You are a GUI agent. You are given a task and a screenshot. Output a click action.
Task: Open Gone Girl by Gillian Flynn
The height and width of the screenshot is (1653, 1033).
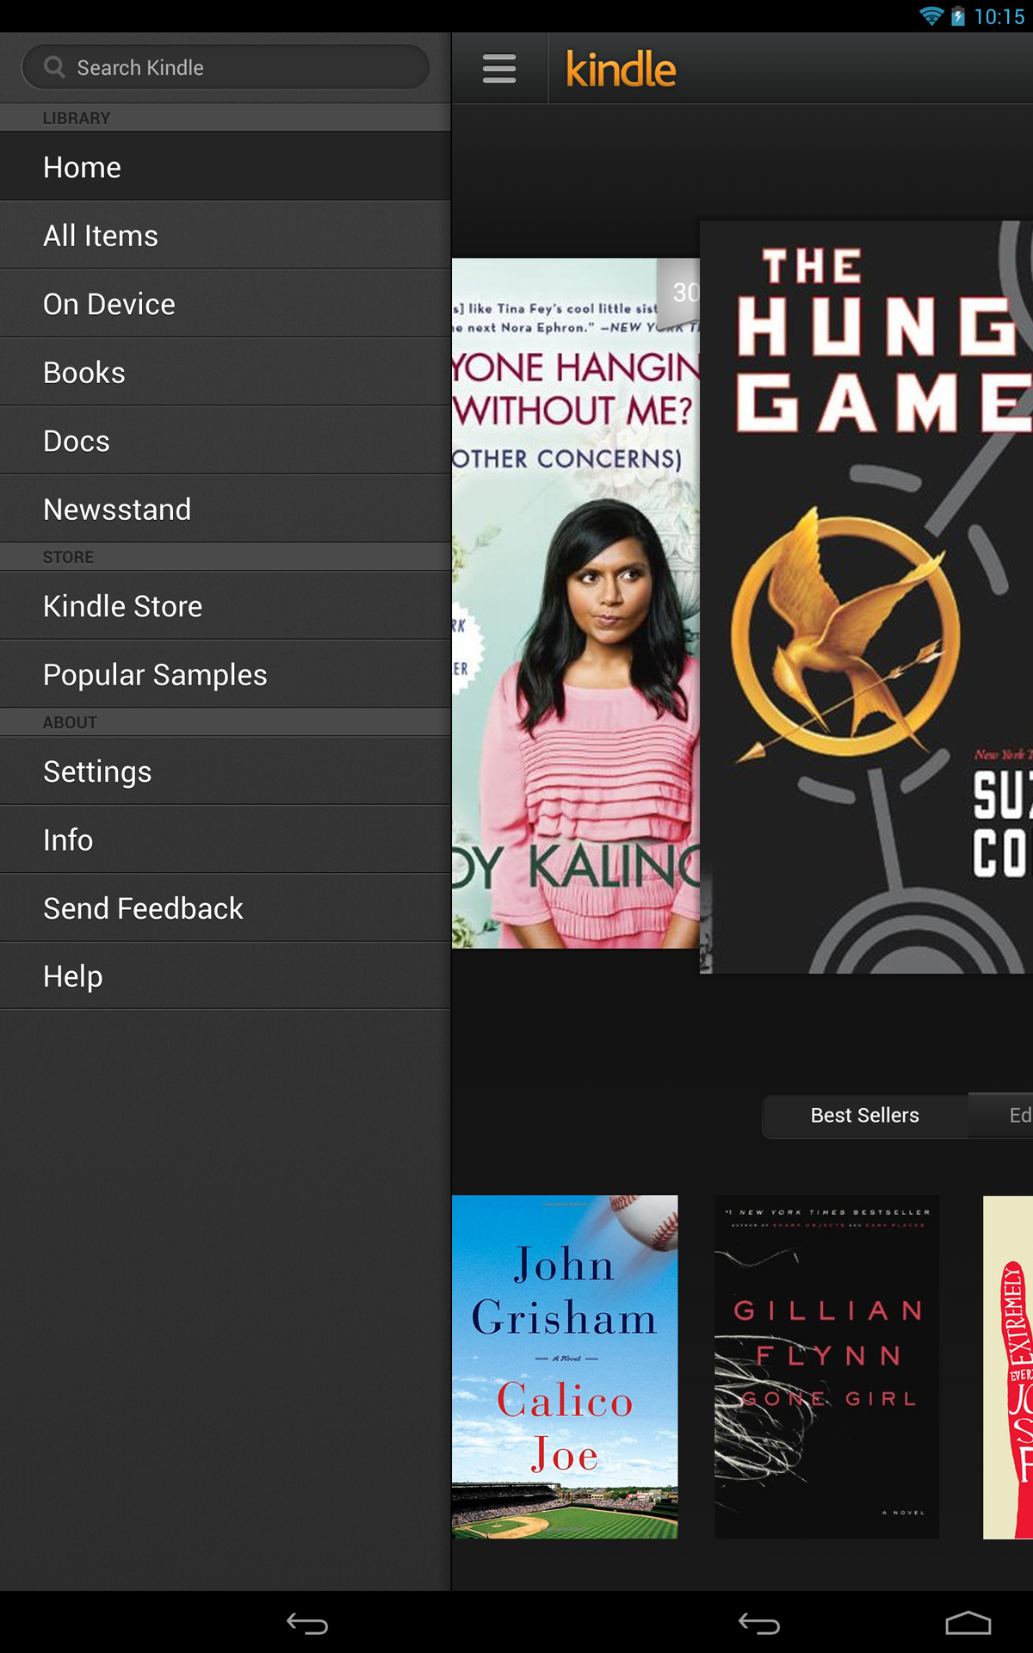pos(826,1366)
